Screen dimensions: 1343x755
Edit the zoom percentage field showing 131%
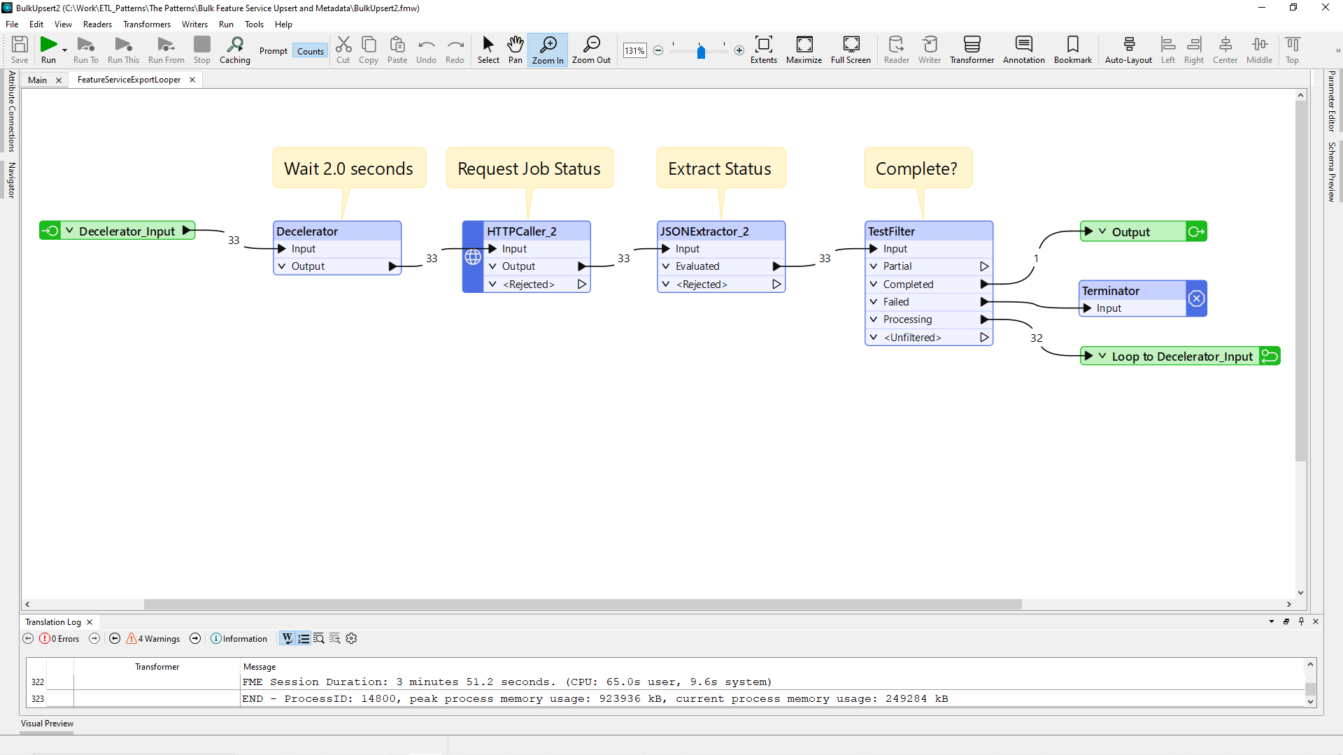634,50
